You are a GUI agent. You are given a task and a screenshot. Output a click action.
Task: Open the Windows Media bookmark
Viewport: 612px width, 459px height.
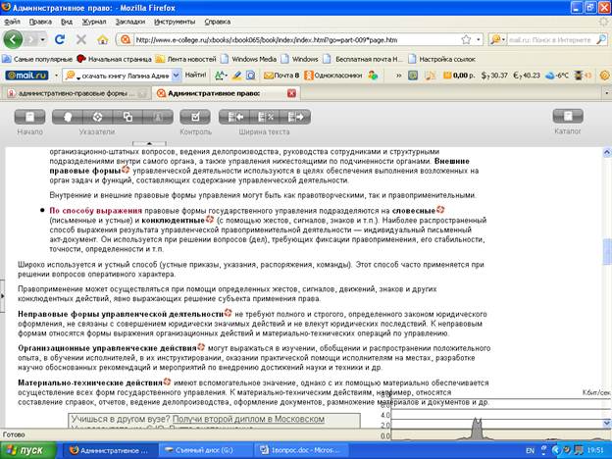click(x=249, y=59)
